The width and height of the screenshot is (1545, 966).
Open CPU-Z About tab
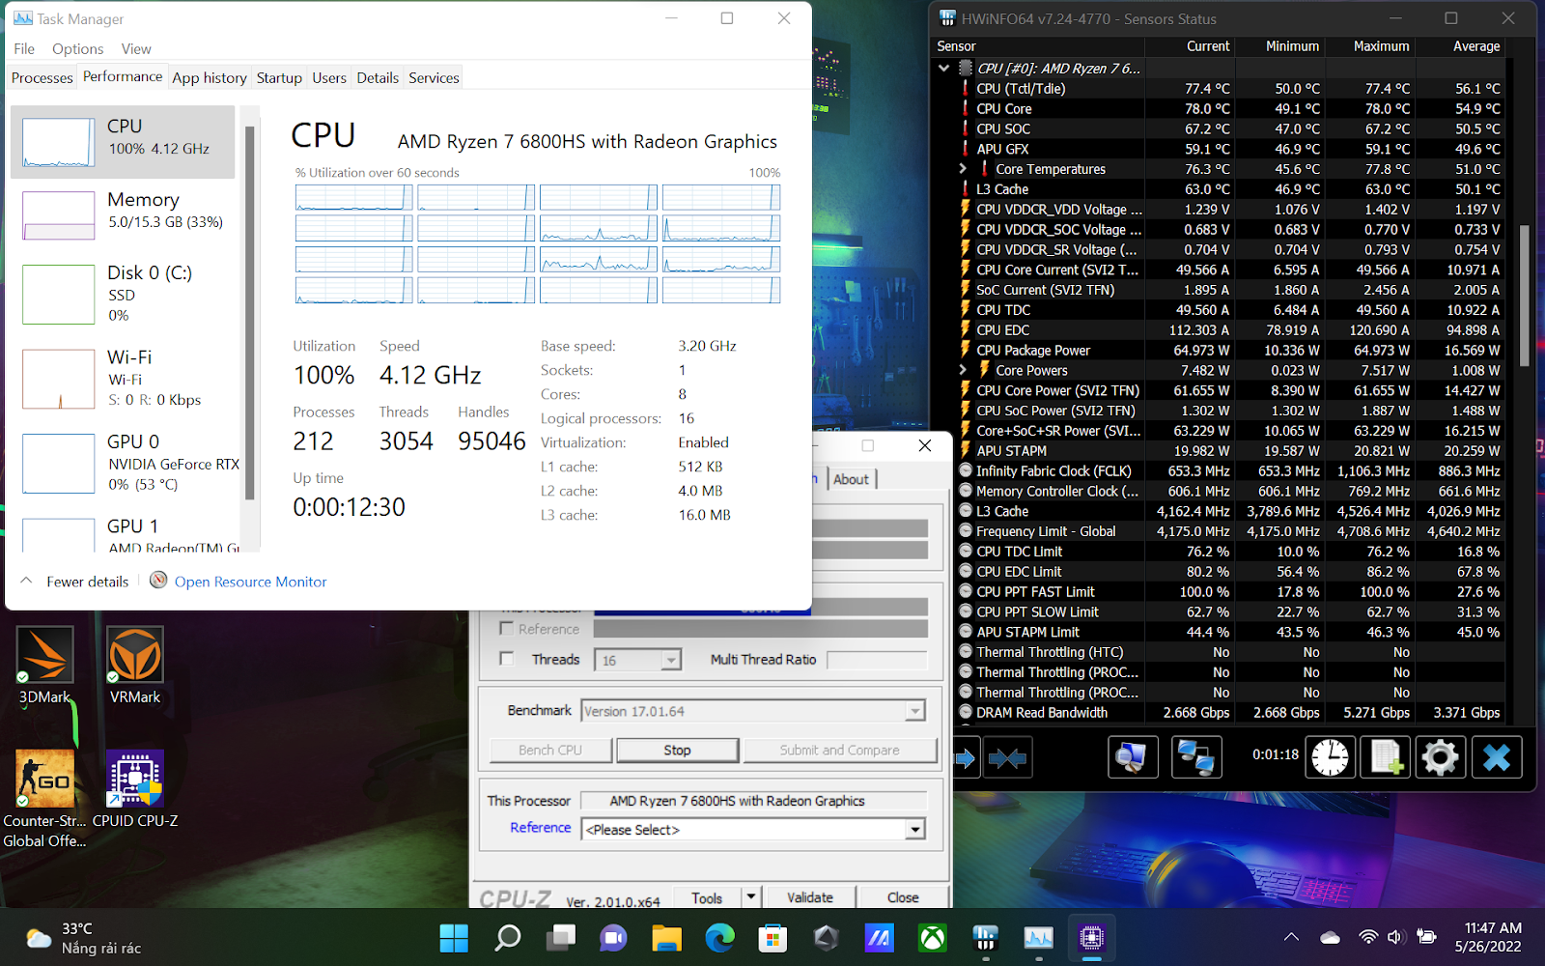click(851, 479)
